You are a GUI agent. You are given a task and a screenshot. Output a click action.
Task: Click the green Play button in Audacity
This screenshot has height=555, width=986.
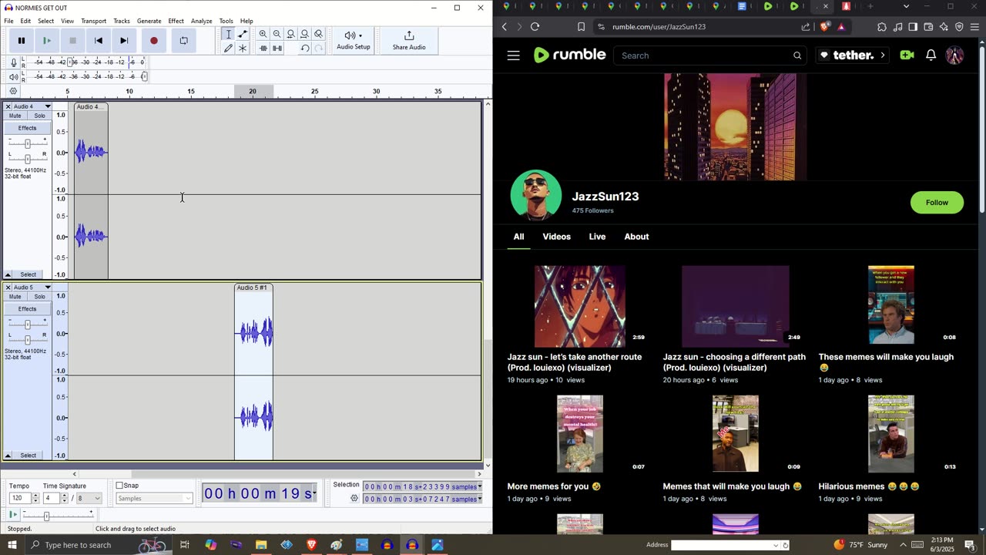pos(47,41)
